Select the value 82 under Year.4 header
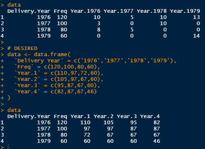Image resolution: width=205 pixels, height=149 pixels. (x=157, y=123)
